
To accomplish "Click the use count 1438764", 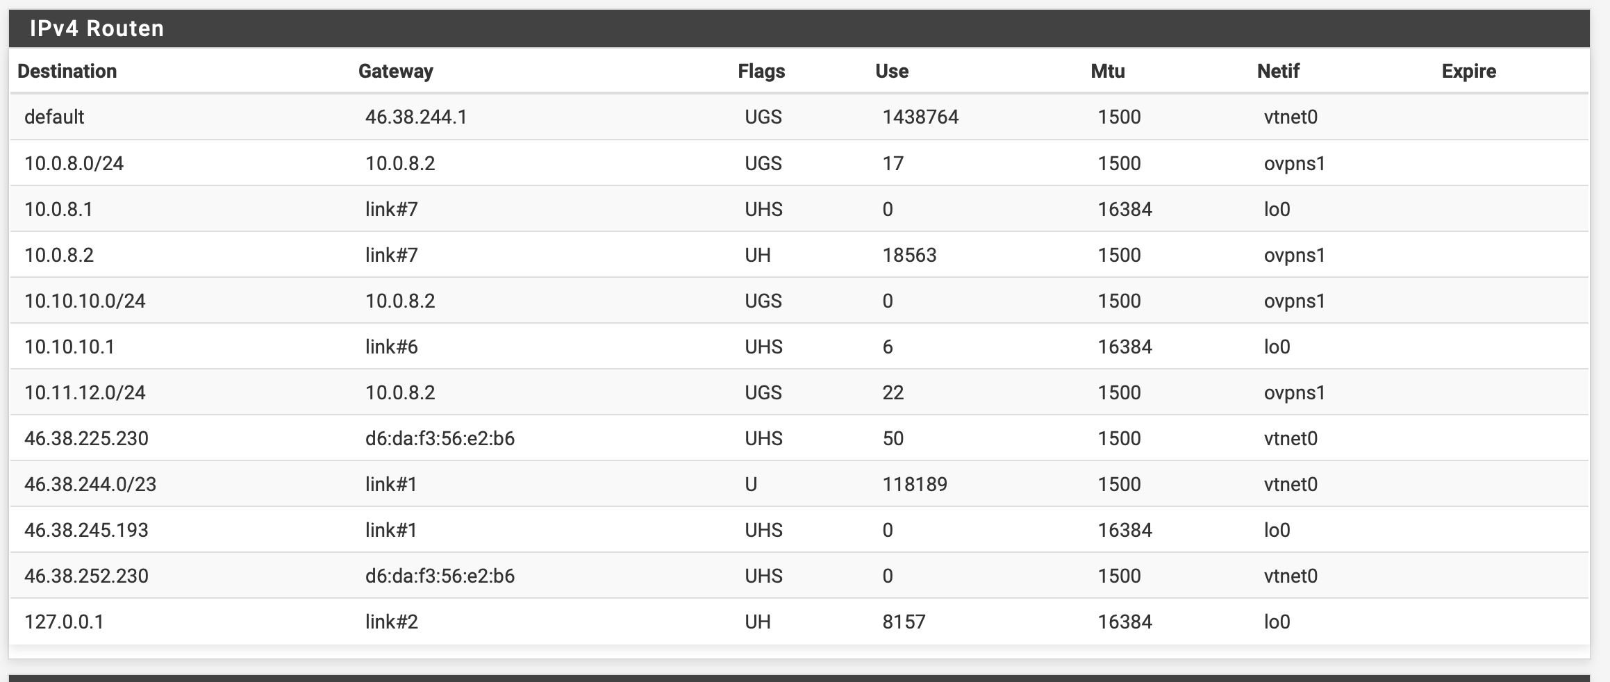I will point(920,117).
